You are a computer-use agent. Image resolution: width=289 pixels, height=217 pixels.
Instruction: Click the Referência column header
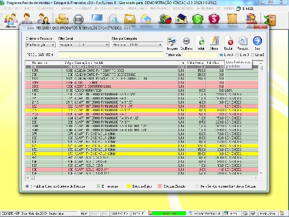coord(40,62)
